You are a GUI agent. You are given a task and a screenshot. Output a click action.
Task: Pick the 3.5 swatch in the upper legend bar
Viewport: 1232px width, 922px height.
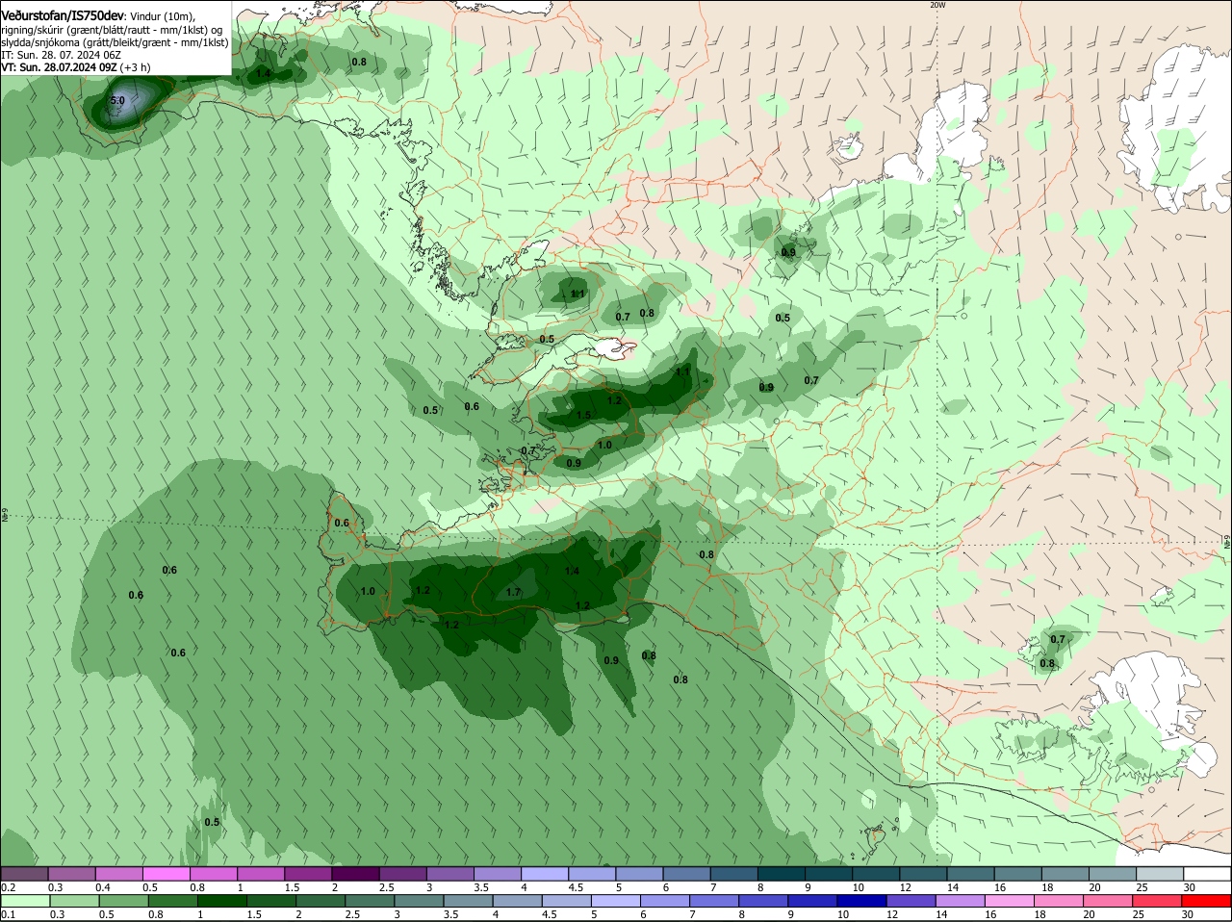498,874
